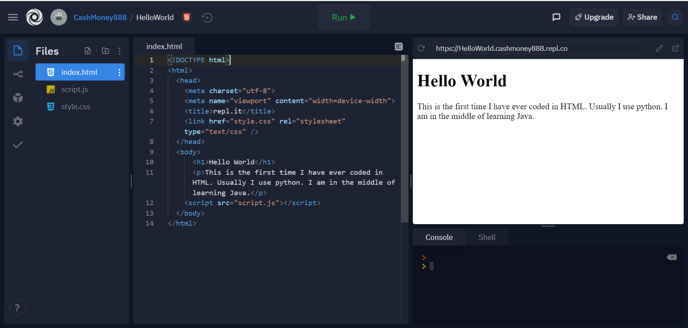Click the Share button

[642, 17]
